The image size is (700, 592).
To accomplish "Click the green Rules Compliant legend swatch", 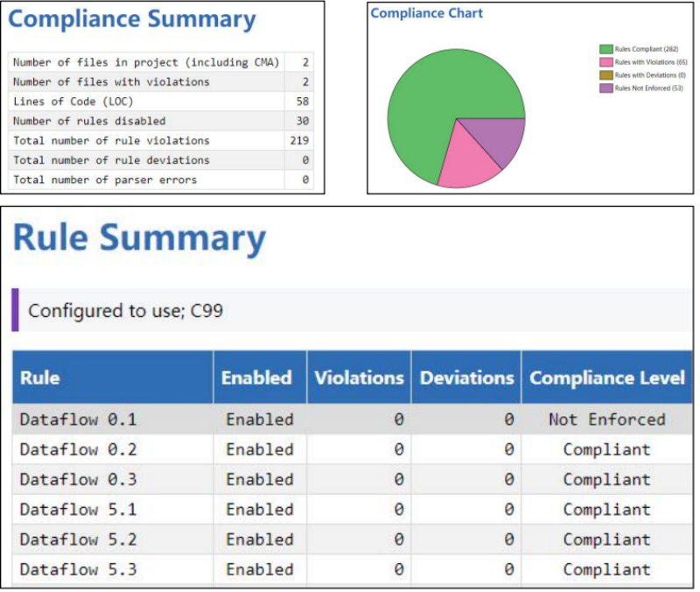I will point(605,49).
